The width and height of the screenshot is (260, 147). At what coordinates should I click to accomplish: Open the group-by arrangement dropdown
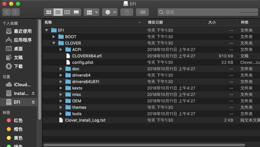click(x=92, y=12)
